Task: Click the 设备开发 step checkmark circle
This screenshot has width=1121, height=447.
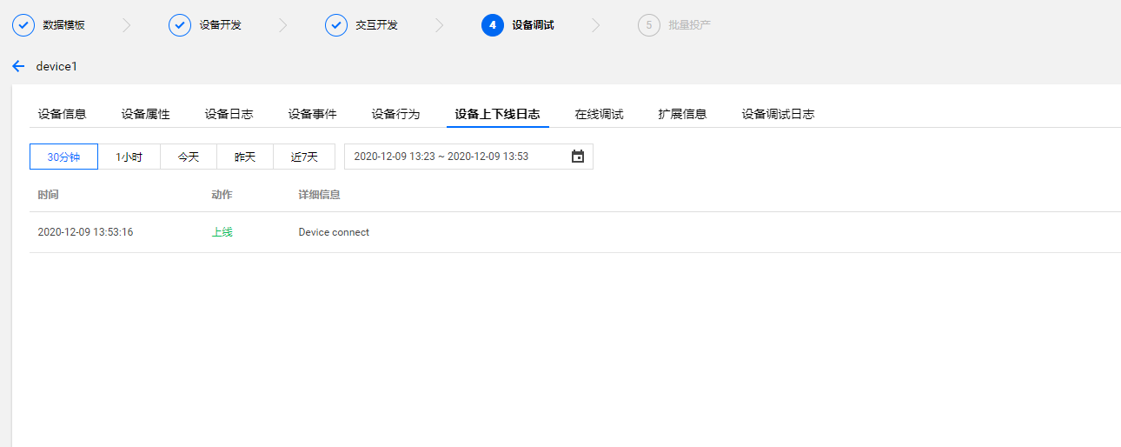Action: point(180,25)
